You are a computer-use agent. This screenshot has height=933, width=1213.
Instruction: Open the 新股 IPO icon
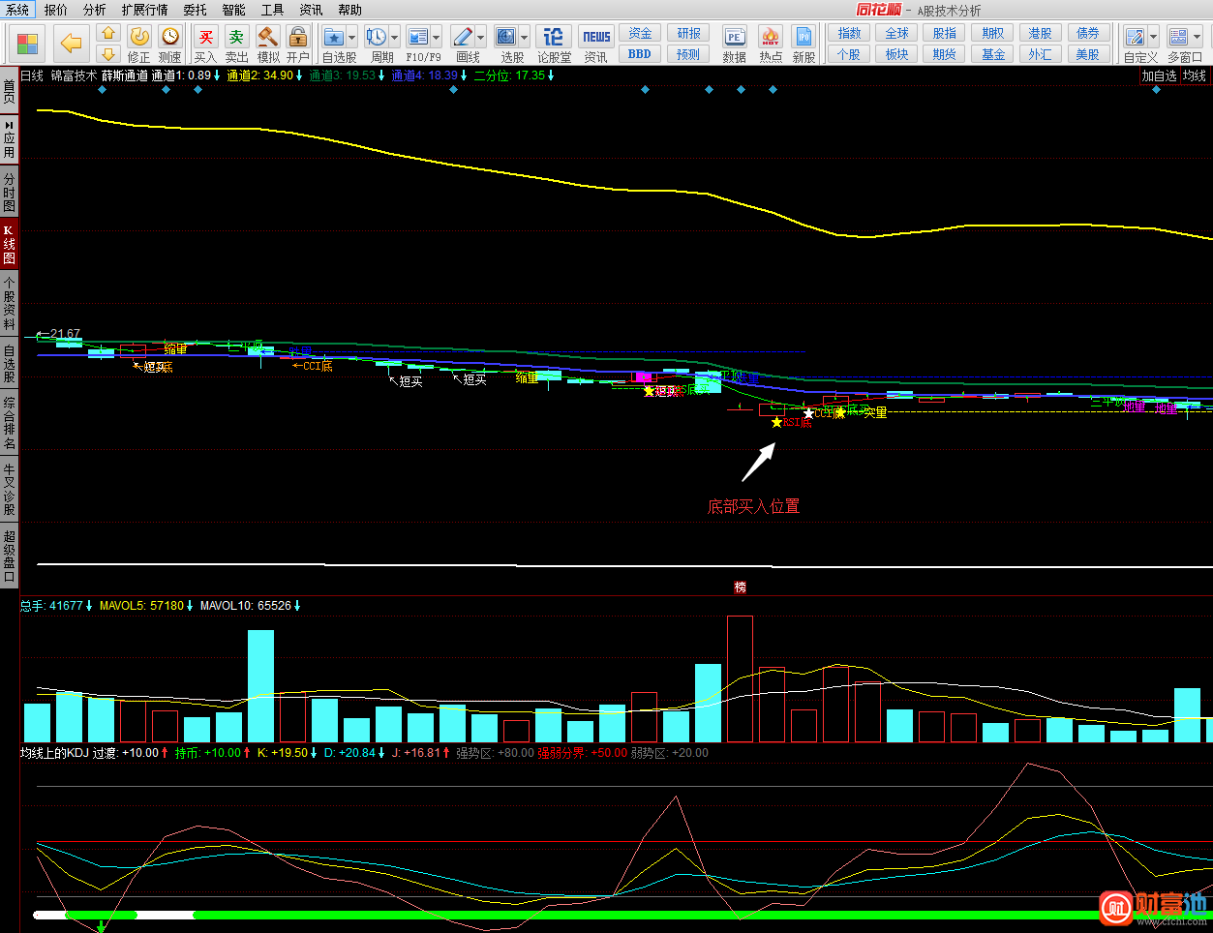click(804, 38)
